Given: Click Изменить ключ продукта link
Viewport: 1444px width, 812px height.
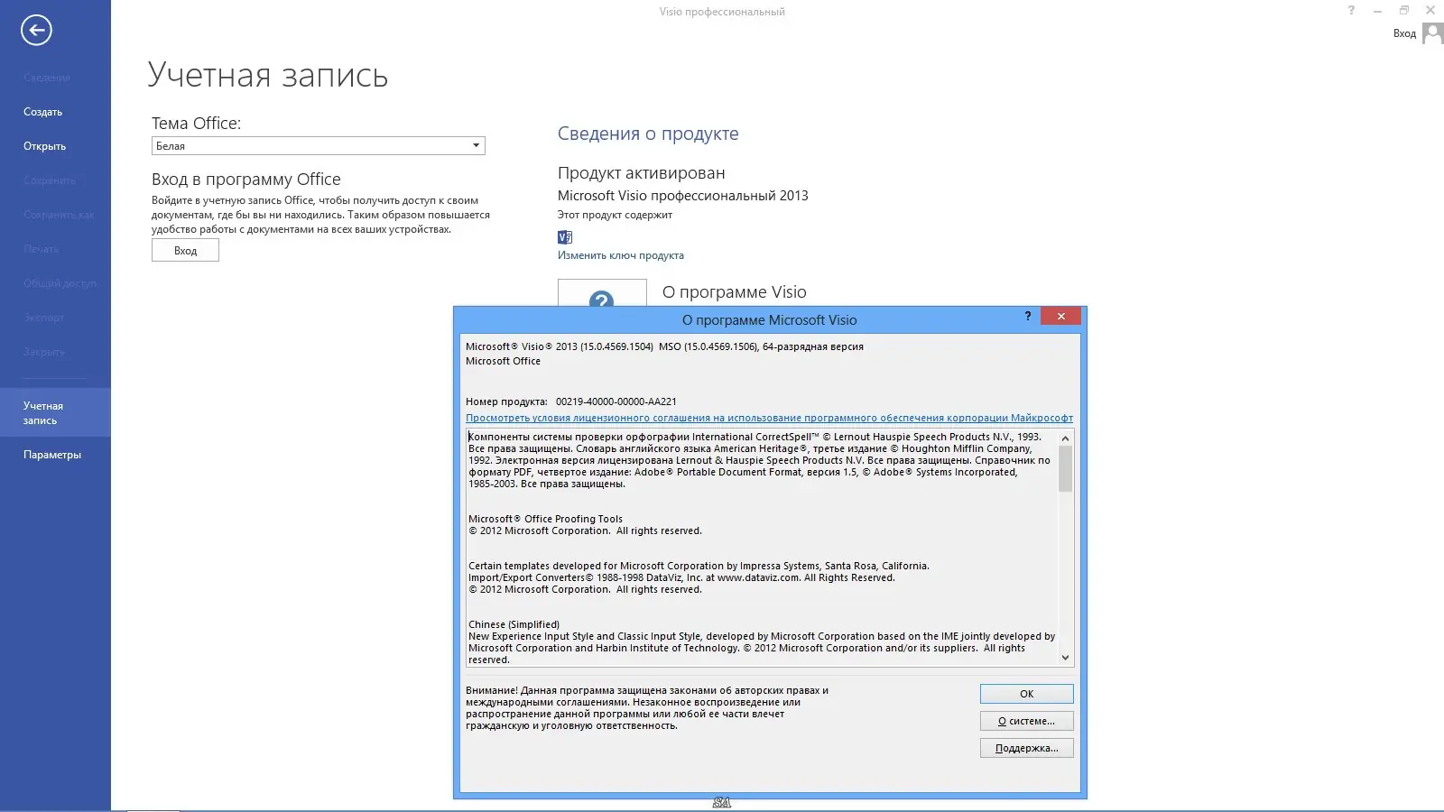Looking at the screenshot, I should click(621, 255).
